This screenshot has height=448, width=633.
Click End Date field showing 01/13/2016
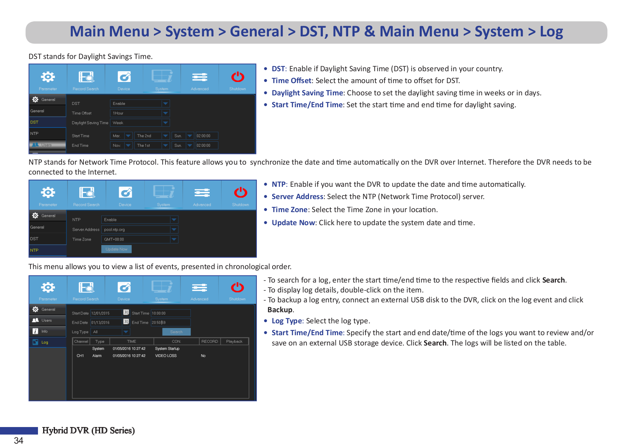click(106, 322)
